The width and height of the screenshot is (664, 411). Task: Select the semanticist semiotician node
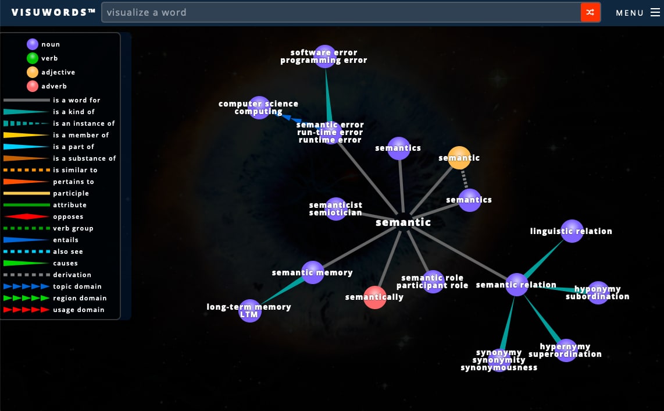tap(336, 208)
